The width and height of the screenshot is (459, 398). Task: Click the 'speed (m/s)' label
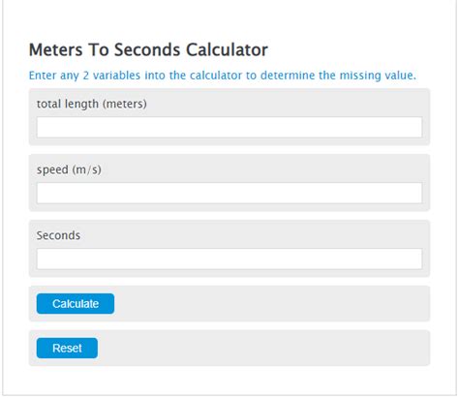point(69,169)
